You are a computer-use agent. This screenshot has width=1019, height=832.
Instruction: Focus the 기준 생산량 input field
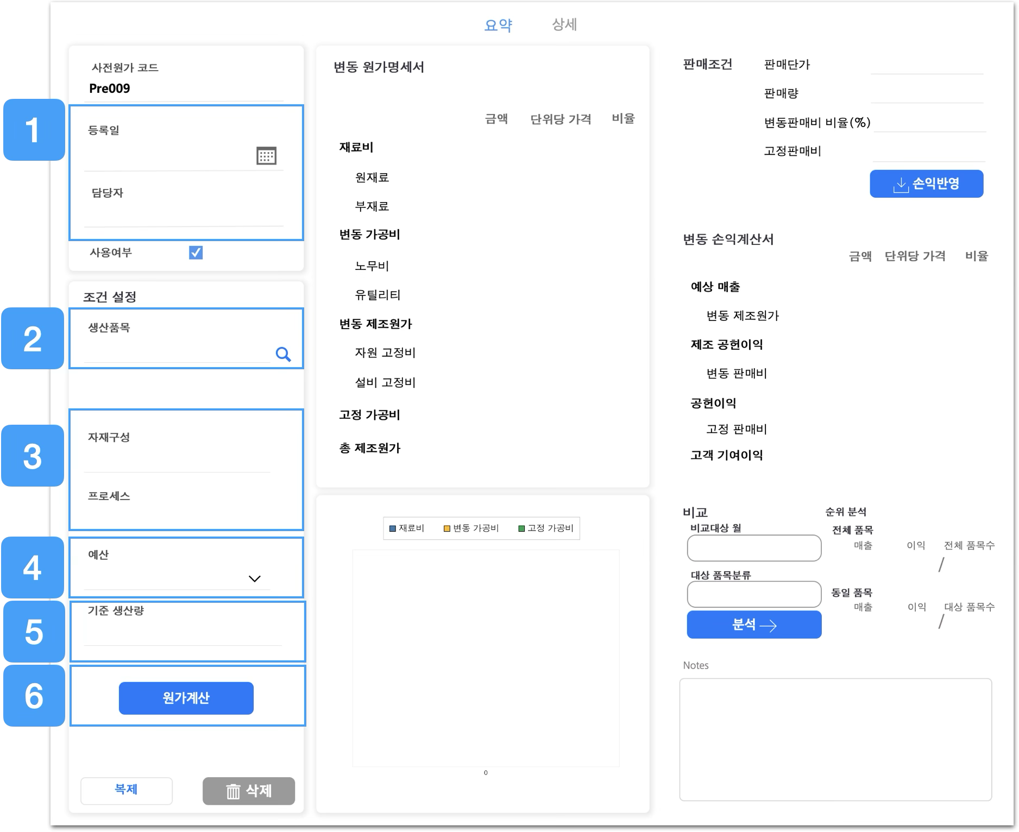(184, 633)
